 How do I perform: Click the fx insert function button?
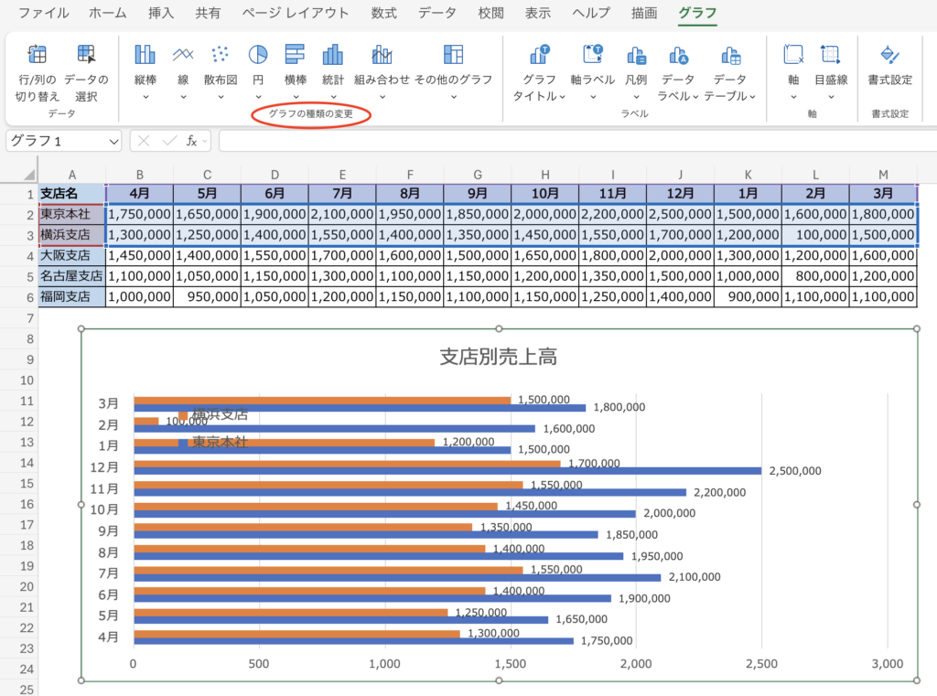pyautogui.click(x=192, y=141)
